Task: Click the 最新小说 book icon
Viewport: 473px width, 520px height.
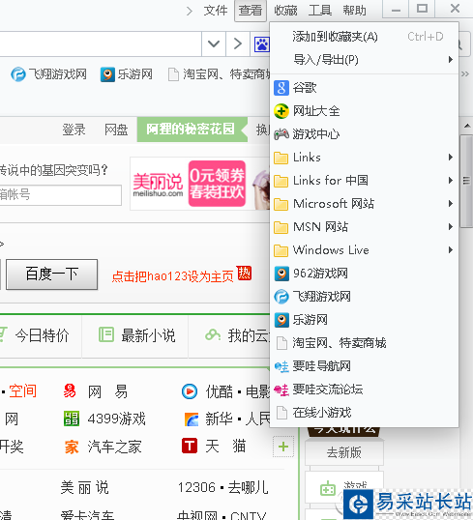Action: (106, 334)
